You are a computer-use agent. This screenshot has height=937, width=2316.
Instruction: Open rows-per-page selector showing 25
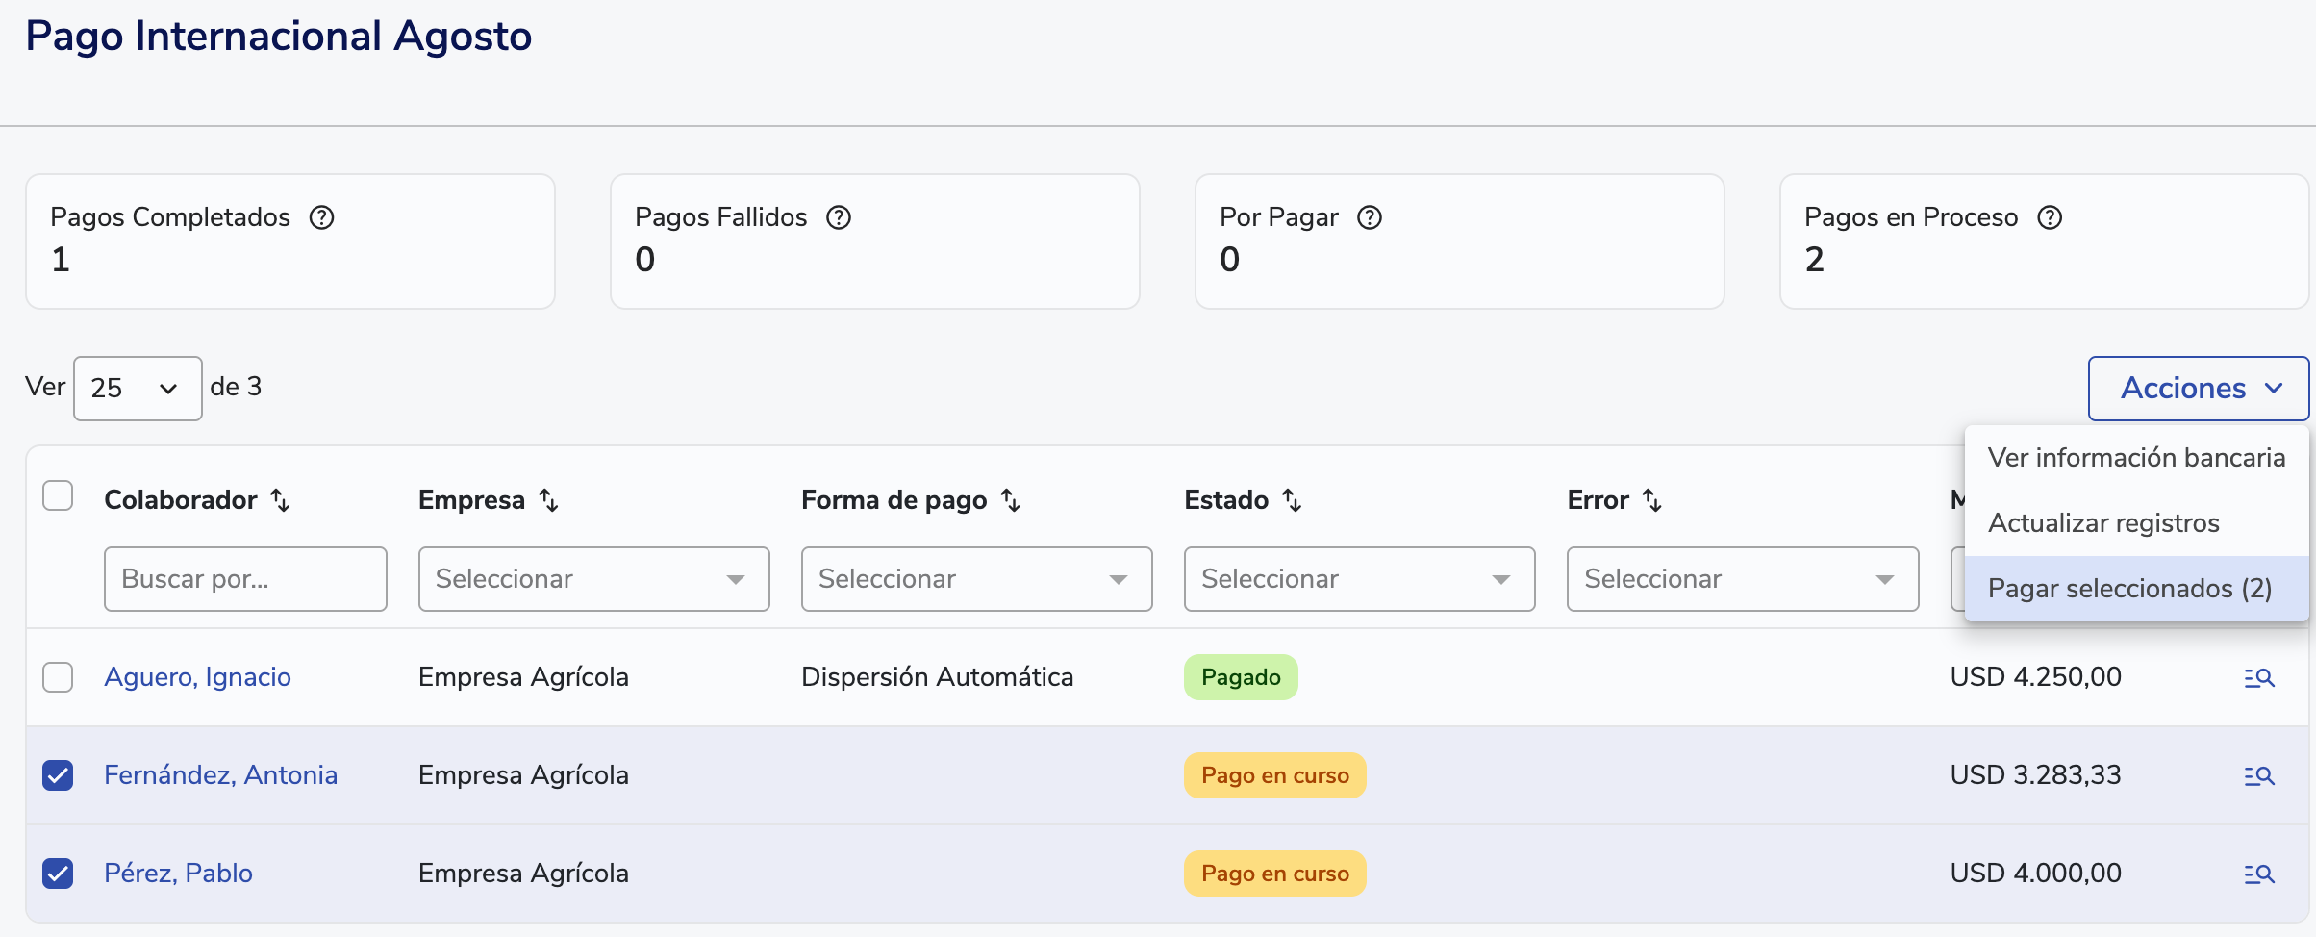click(138, 389)
